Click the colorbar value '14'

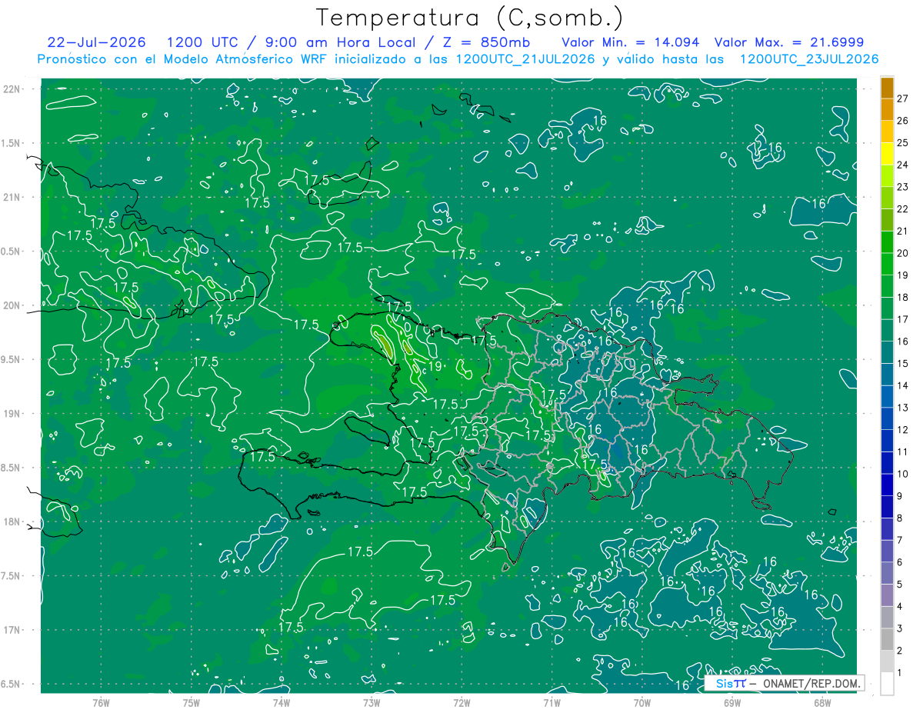pos(903,385)
